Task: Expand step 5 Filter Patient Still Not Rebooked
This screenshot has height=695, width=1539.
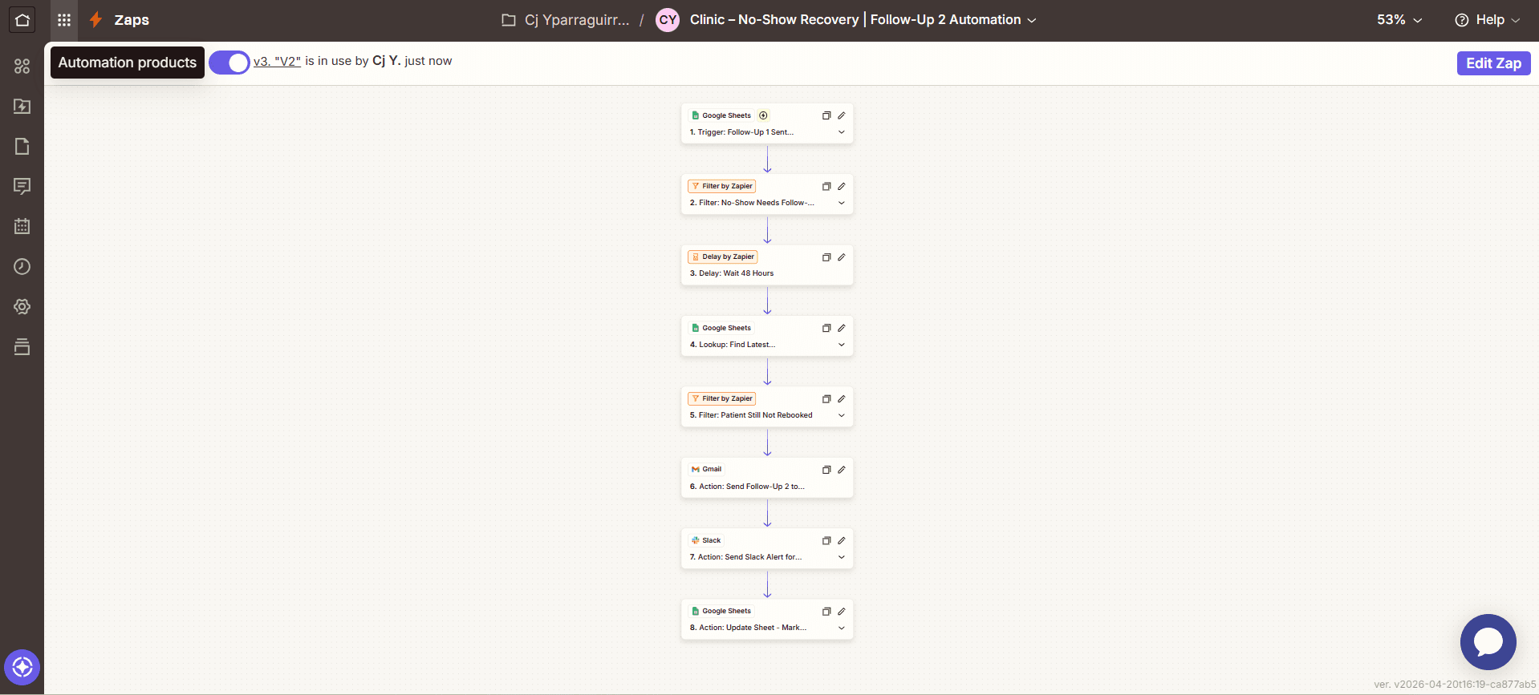Action: tap(842, 415)
